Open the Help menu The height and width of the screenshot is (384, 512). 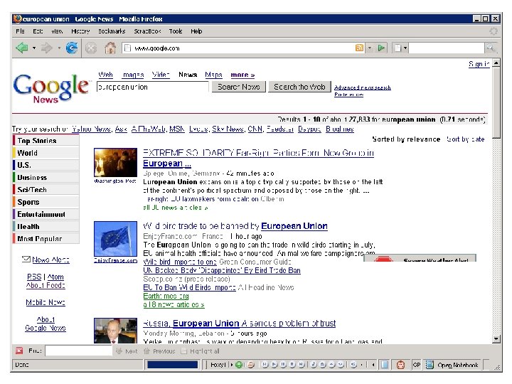tap(196, 31)
